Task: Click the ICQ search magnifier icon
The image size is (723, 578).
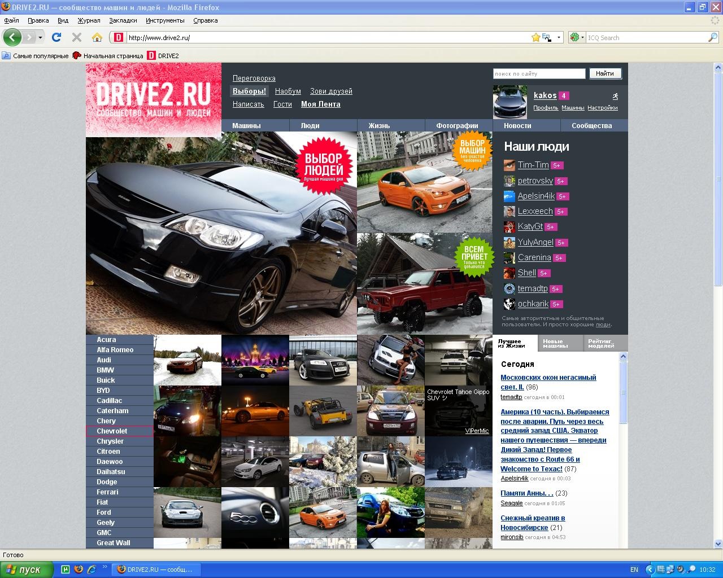Action: coord(713,37)
